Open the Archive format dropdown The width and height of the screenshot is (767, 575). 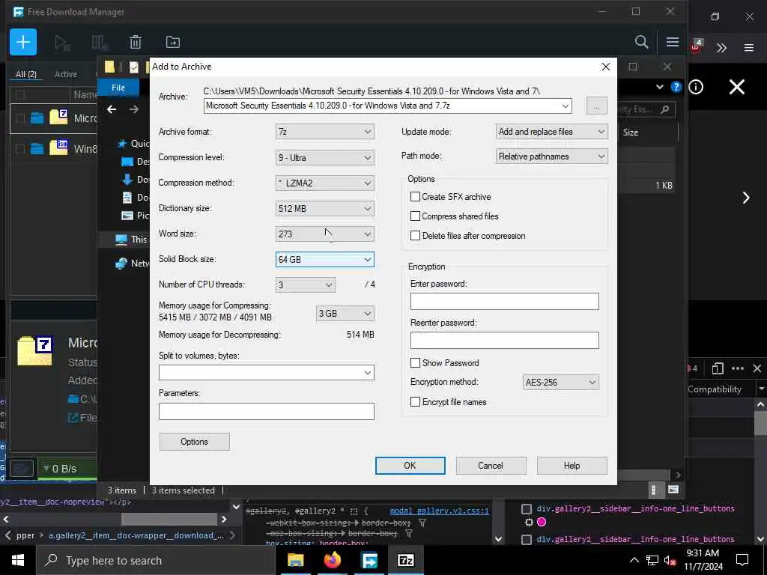coord(325,132)
